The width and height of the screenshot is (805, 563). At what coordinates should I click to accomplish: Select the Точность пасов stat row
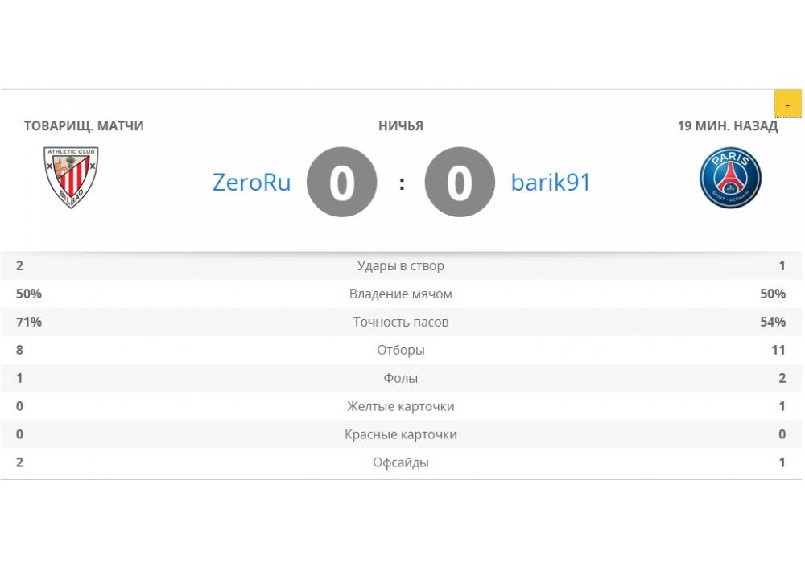coord(401,322)
